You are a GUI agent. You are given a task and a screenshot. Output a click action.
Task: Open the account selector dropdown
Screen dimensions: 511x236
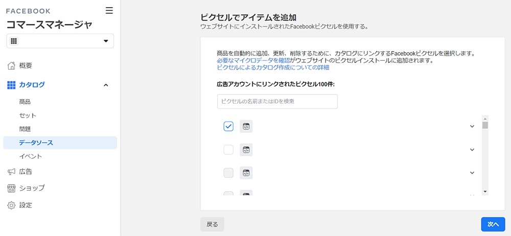[60, 41]
